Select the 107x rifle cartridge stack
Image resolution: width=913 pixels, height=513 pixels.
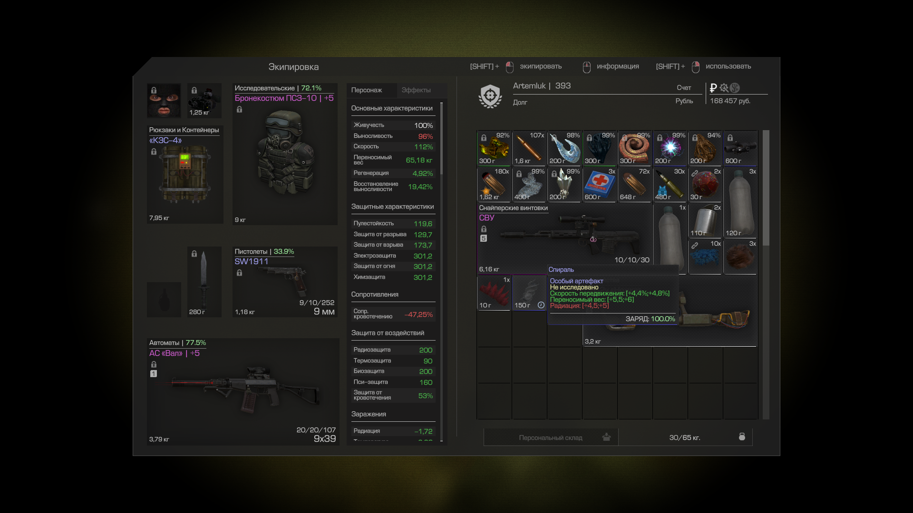tap(529, 148)
